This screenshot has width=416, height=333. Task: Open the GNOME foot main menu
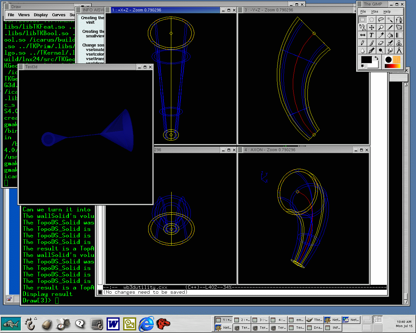[x=30, y=324]
